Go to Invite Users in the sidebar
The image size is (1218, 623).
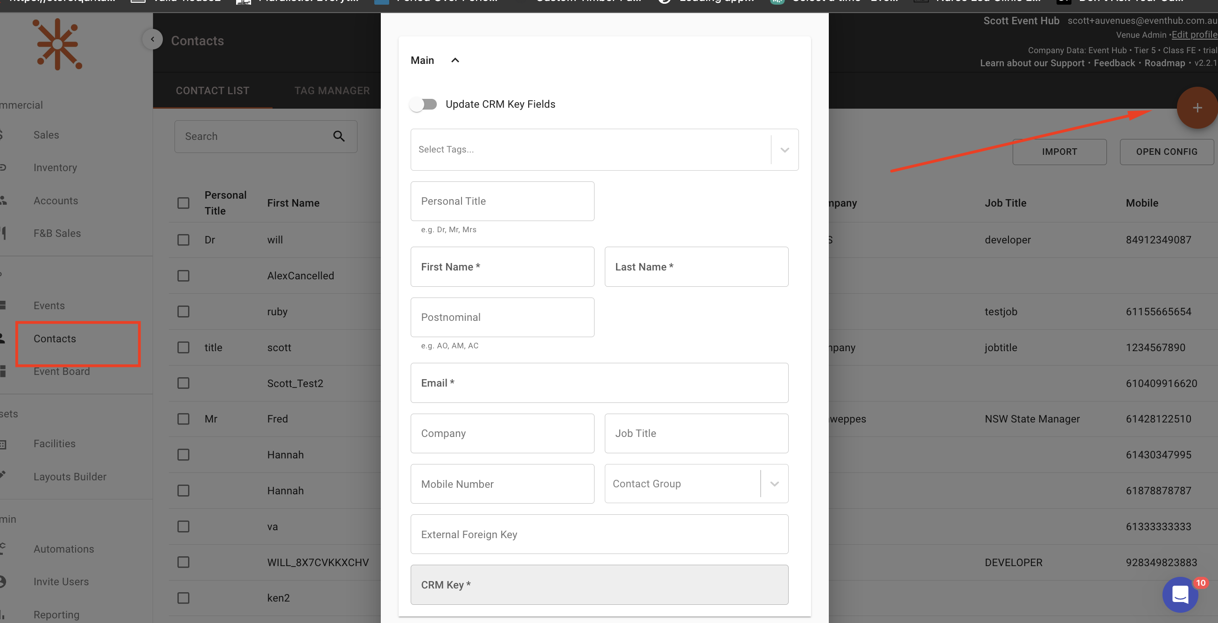[x=61, y=581]
